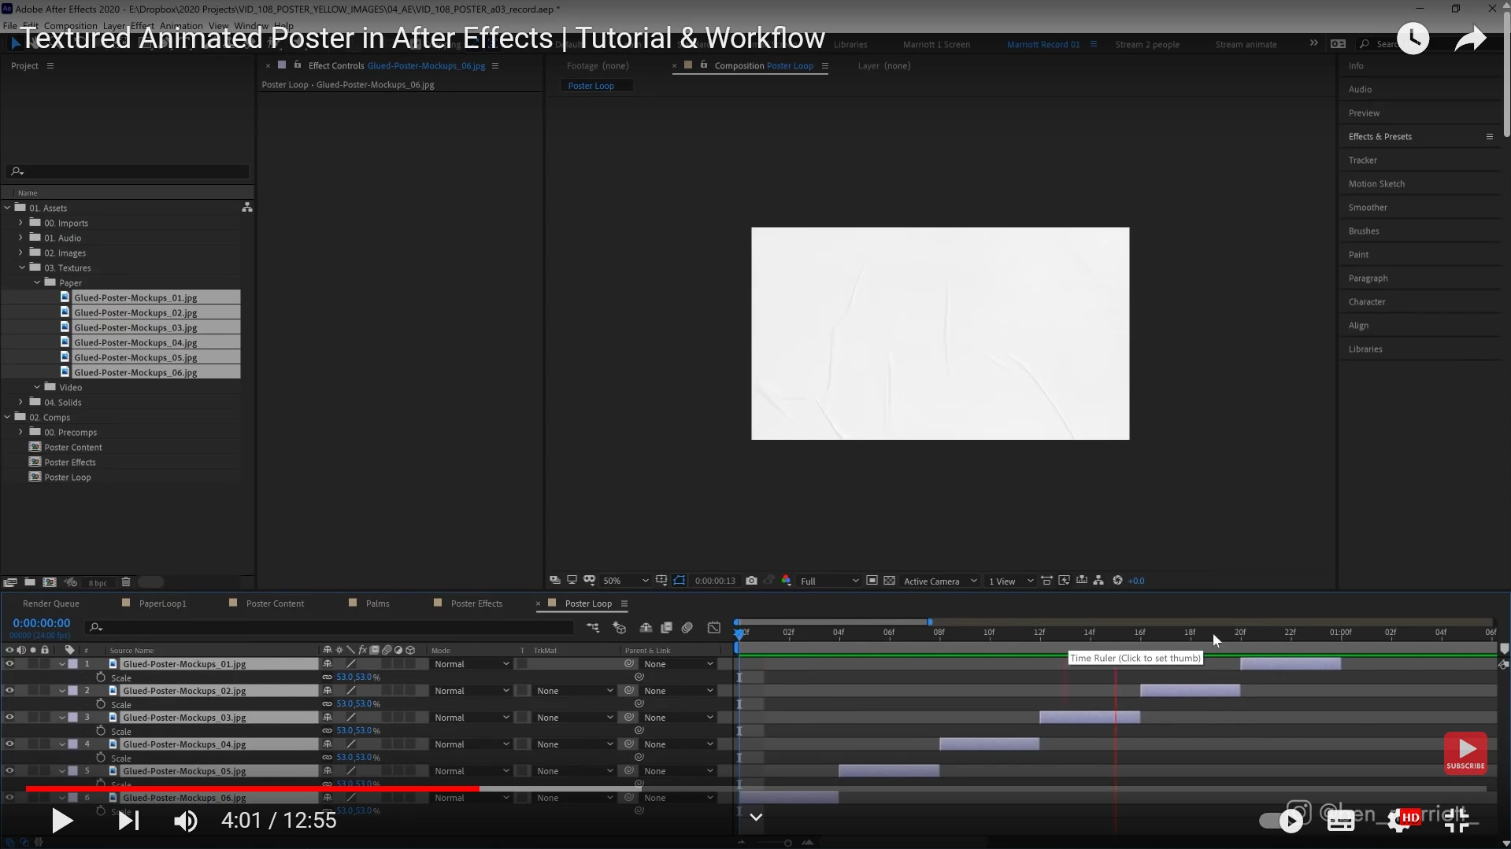The width and height of the screenshot is (1511, 849).
Task: Collapse the 03. Textures folder
Action: (x=22, y=268)
